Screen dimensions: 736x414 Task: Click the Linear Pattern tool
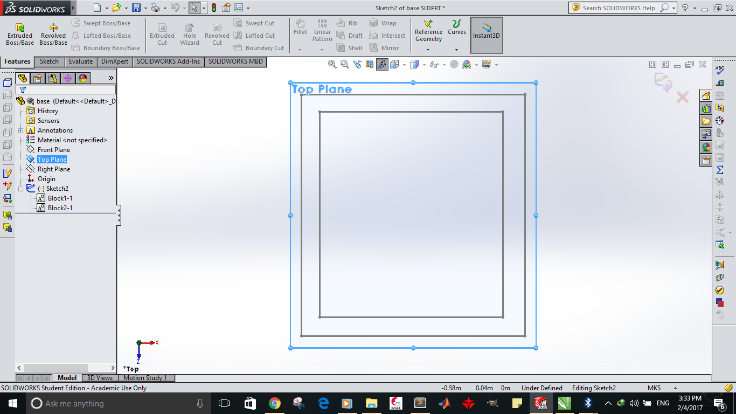(322, 31)
